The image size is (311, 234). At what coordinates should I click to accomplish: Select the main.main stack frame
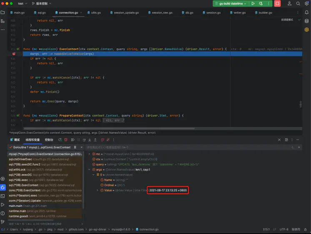click(45, 206)
